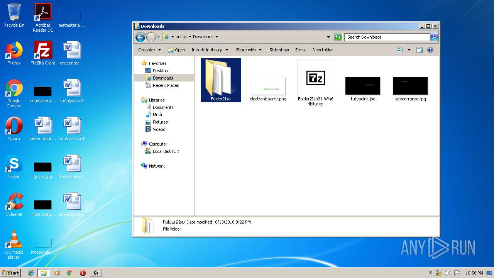The image size is (494, 278).
Task: Click Opera icon in taskbar
Action: click(x=83, y=273)
